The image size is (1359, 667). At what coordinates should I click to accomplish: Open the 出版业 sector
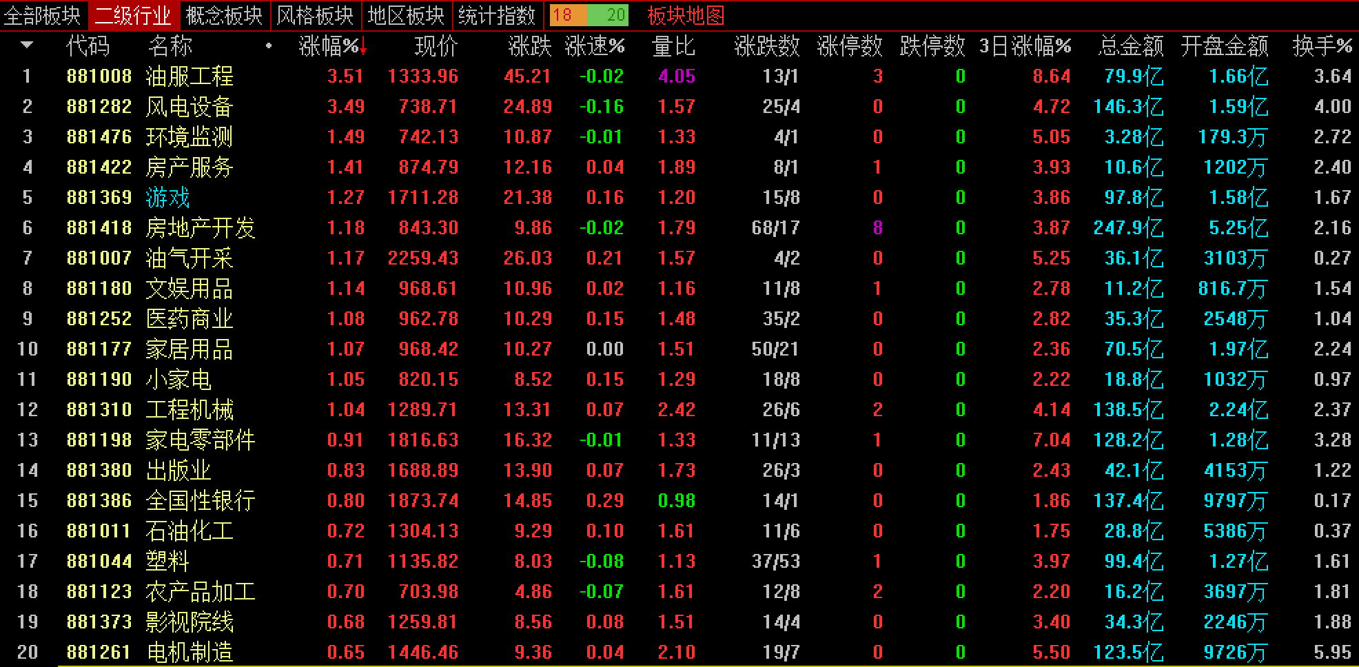[178, 470]
